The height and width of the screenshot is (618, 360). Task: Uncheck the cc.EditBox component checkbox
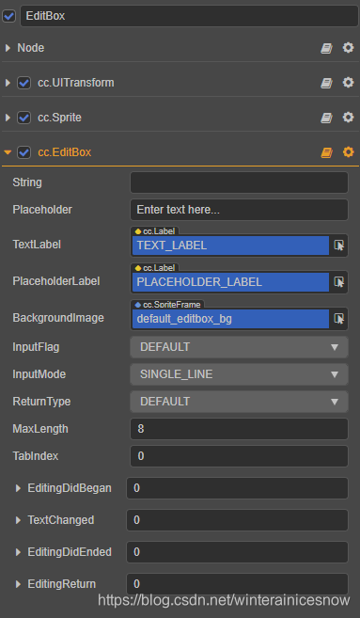pos(24,152)
